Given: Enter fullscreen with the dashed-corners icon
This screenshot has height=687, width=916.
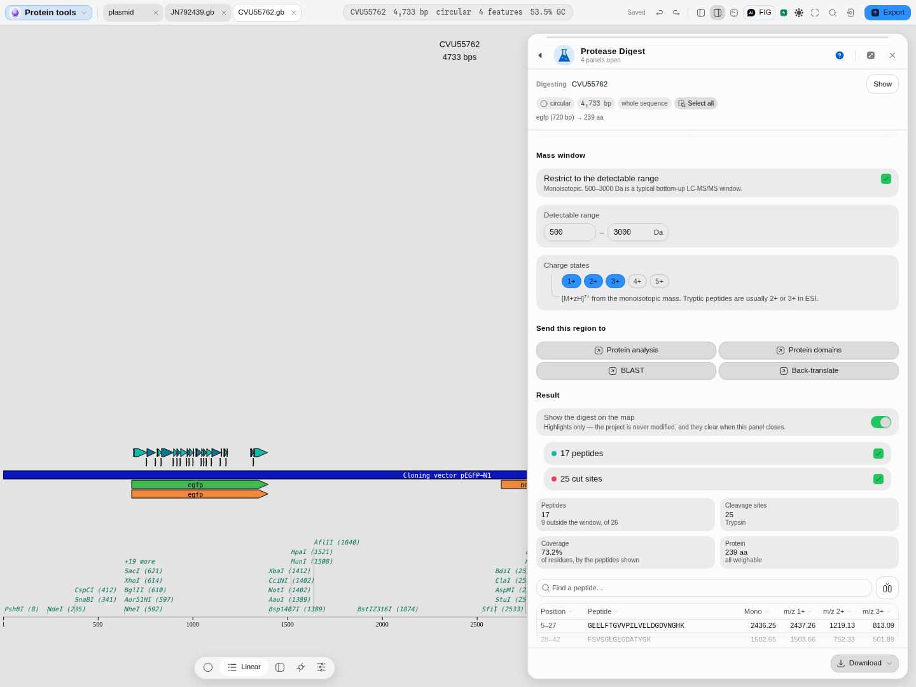Looking at the screenshot, I should point(815,13).
